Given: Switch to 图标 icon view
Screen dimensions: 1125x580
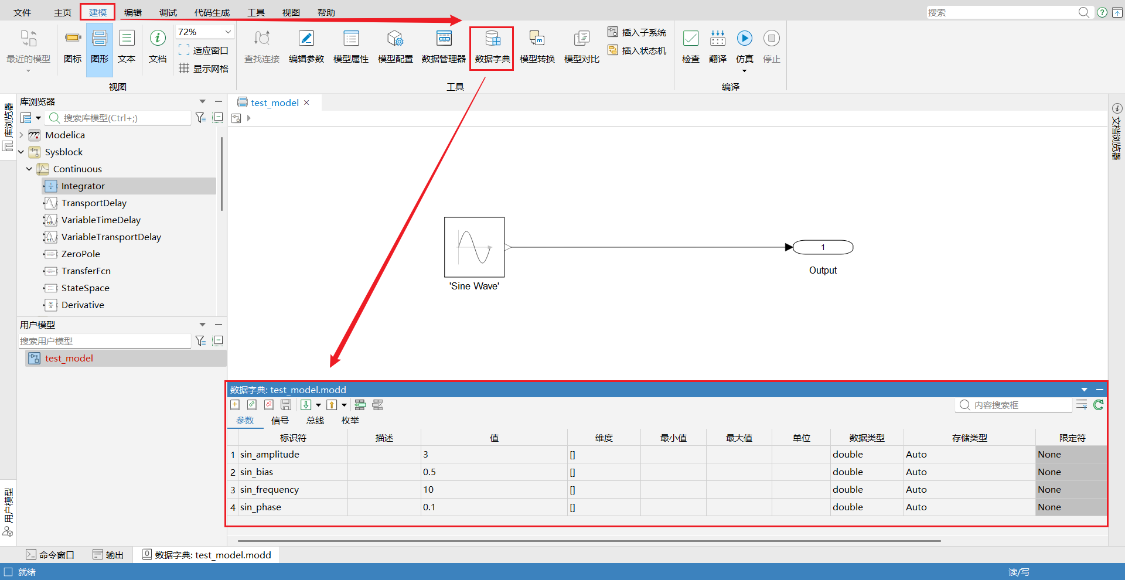Looking at the screenshot, I should tap(73, 47).
